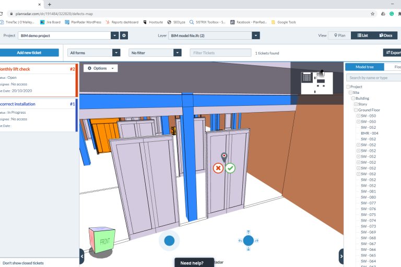Image resolution: width=401 pixels, height=267 pixels.
Task: Collapse the model tree panel arrow
Action: [x=341, y=256]
